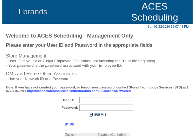Click the 'Password:' field label
The width and height of the screenshot is (195, 140).
point(70,108)
